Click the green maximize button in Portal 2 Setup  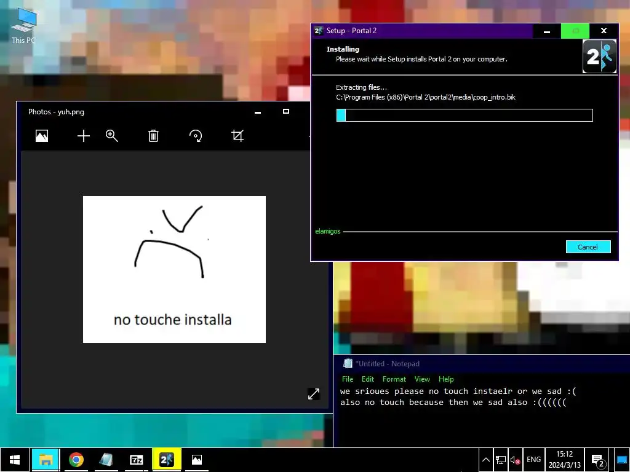[x=575, y=31]
